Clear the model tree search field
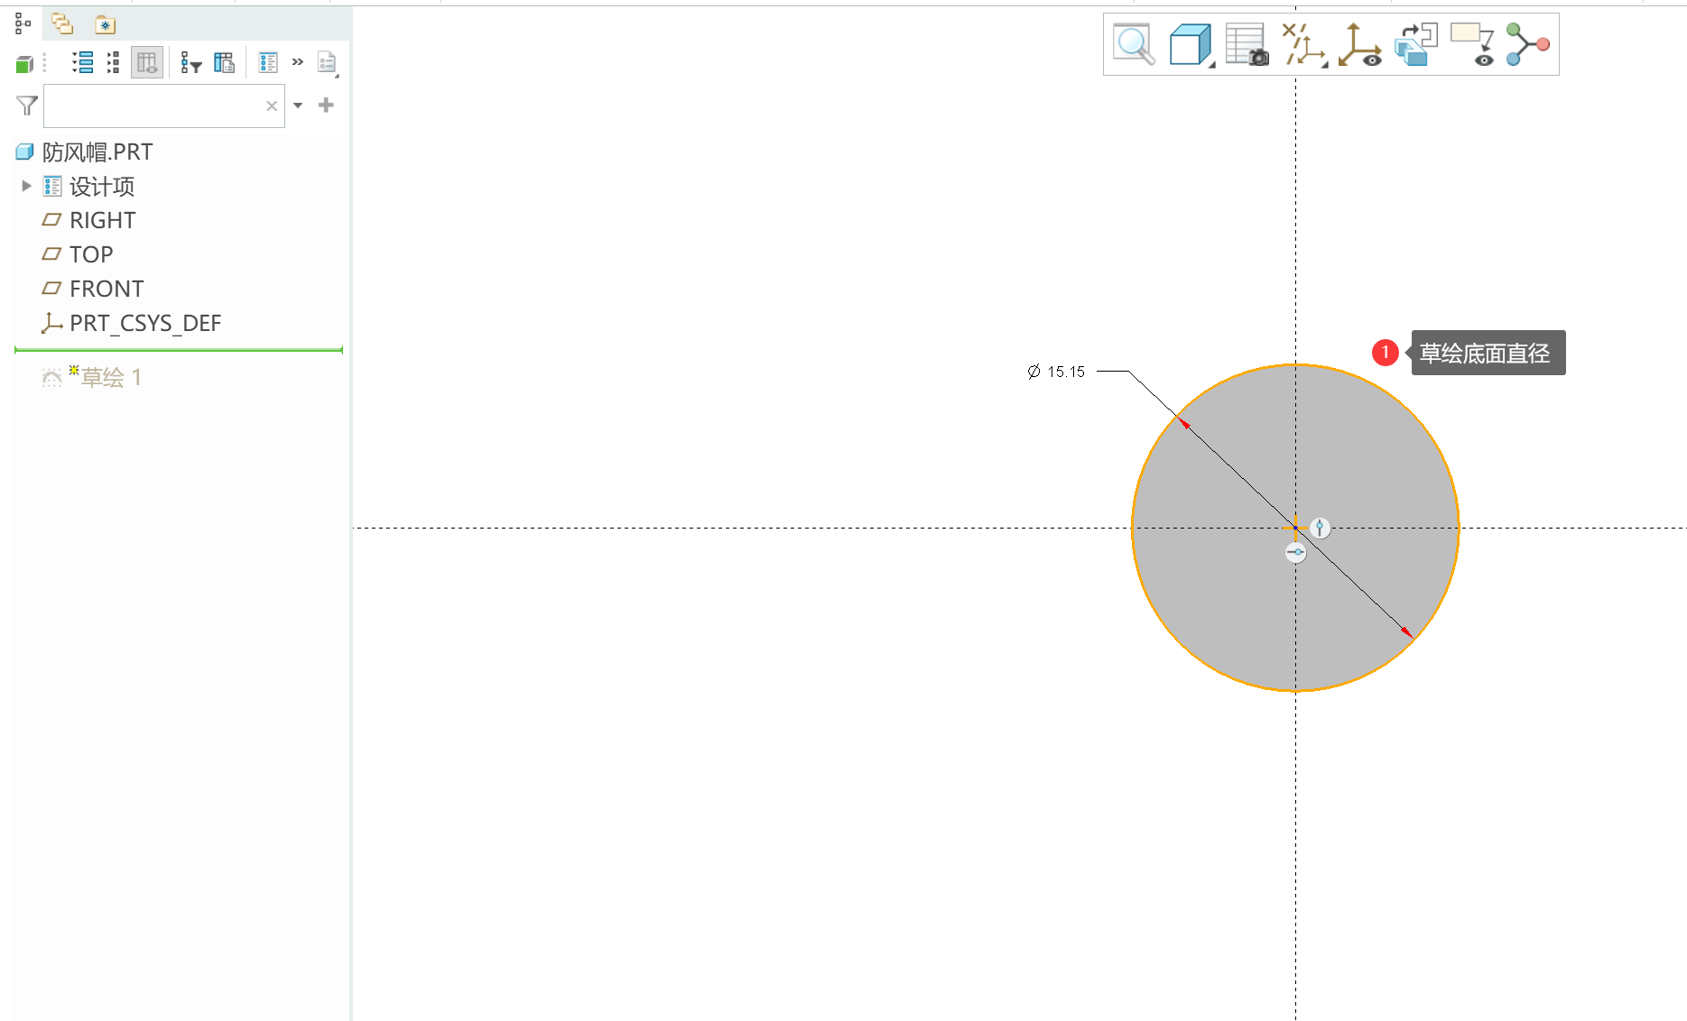The height and width of the screenshot is (1021, 1687). tap(272, 106)
